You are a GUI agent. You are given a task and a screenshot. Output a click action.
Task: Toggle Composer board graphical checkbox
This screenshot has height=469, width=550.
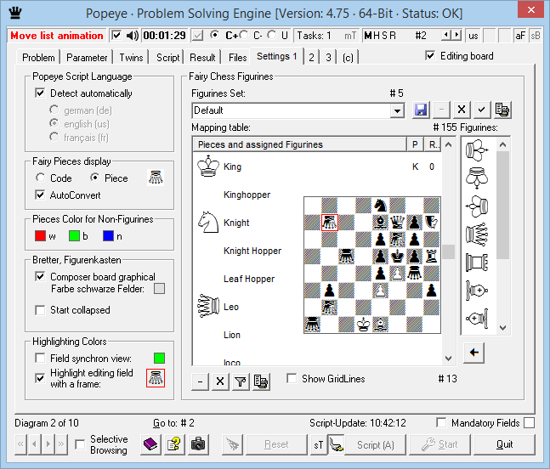click(40, 277)
